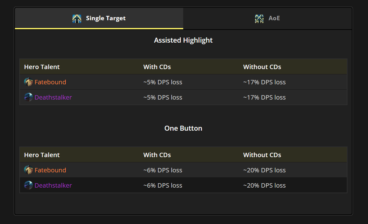Open Deathstalker link under One Button
This screenshot has height=224, width=368.
(53, 185)
